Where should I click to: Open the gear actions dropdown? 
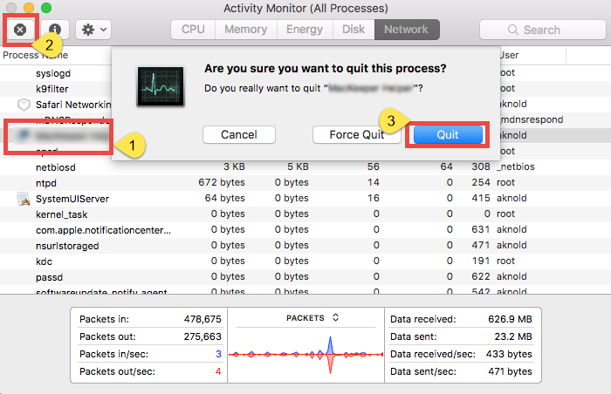(x=93, y=30)
